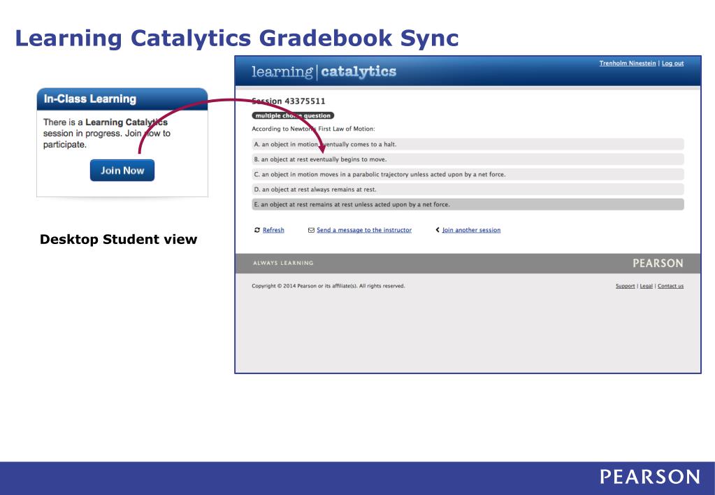Screen dimensions: 715x495
Task: Click the Copyright 2014 Pearson notice
Action: coord(328,286)
